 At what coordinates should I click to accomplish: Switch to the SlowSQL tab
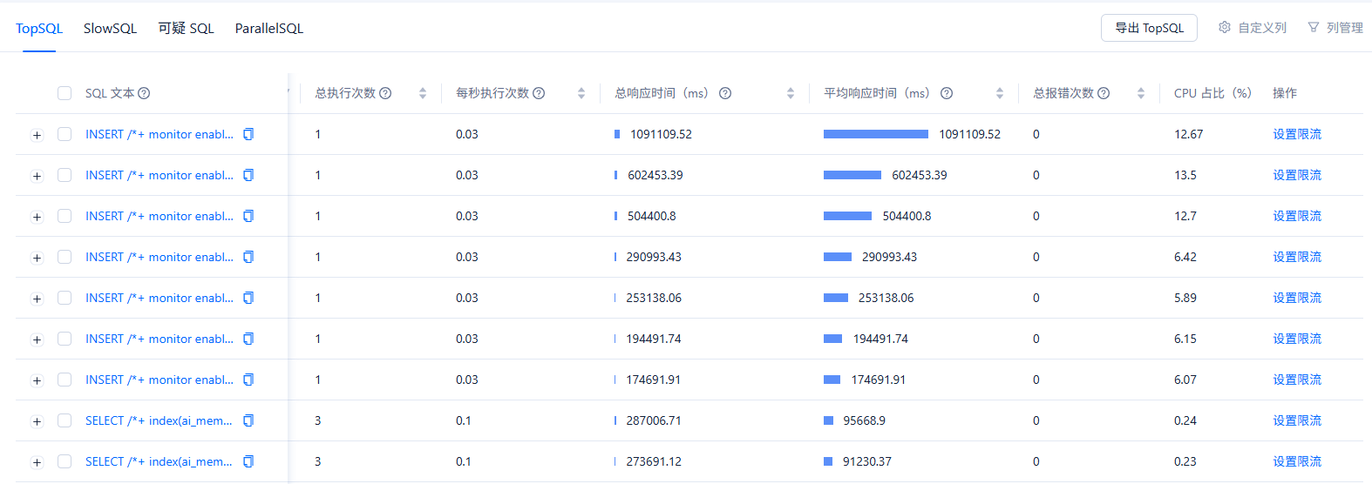(x=110, y=28)
